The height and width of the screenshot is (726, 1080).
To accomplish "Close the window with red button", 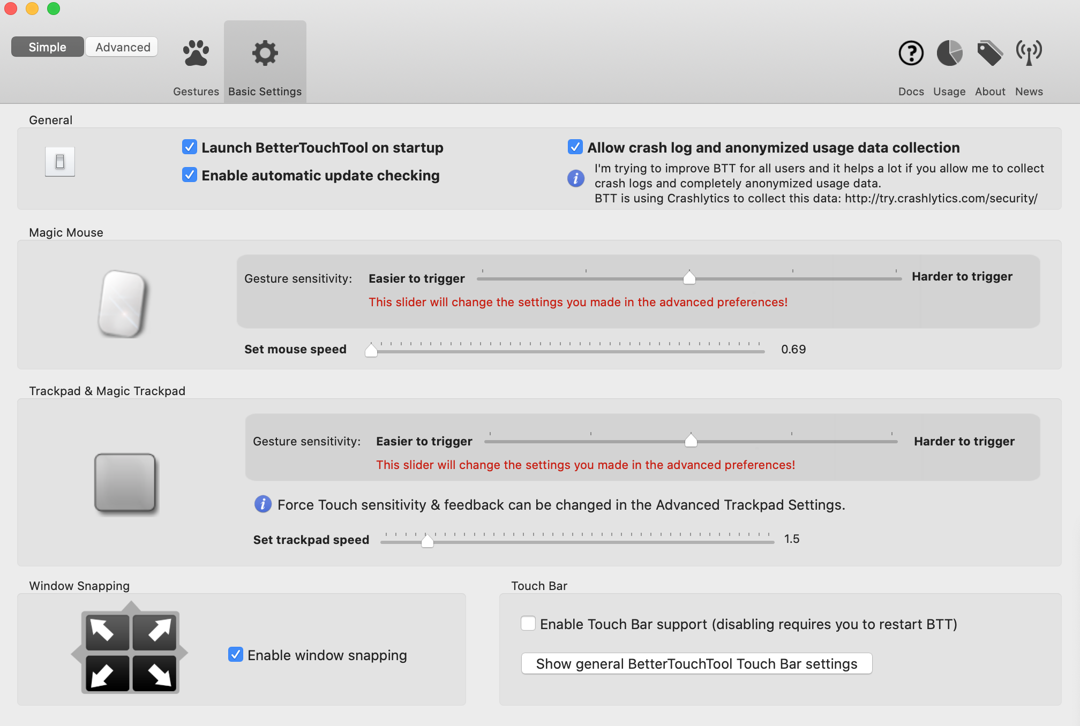I will (x=11, y=9).
